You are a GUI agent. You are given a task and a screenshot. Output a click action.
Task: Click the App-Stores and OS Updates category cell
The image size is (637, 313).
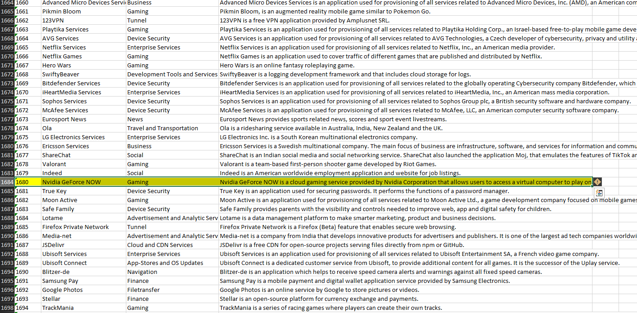click(x=172, y=263)
